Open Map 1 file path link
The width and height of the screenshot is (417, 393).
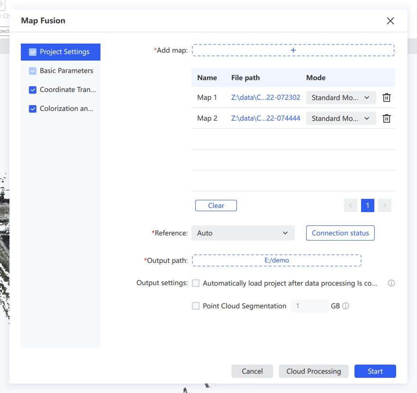(266, 98)
